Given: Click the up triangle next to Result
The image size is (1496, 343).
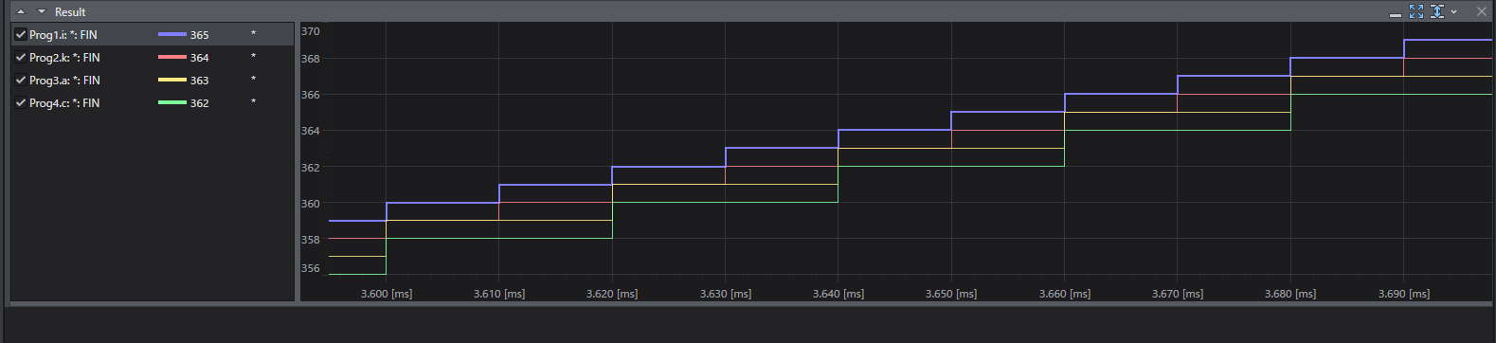Looking at the screenshot, I should pyautogui.click(x=21, y=12).
